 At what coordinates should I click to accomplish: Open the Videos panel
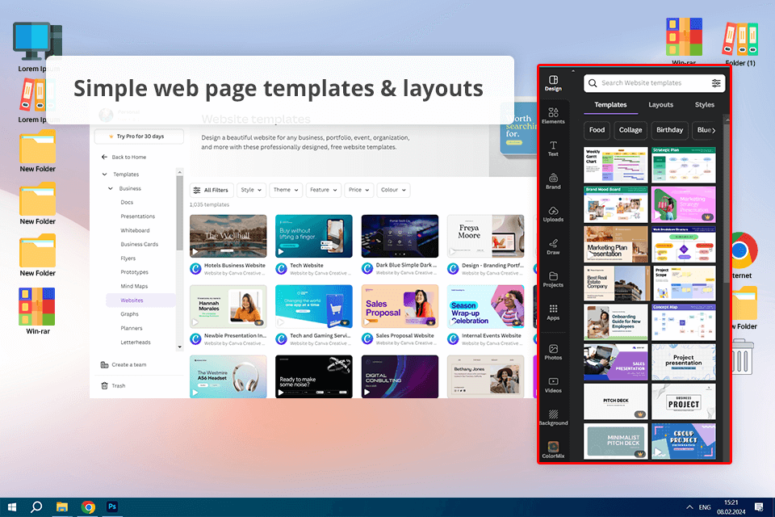click(553, 385)
